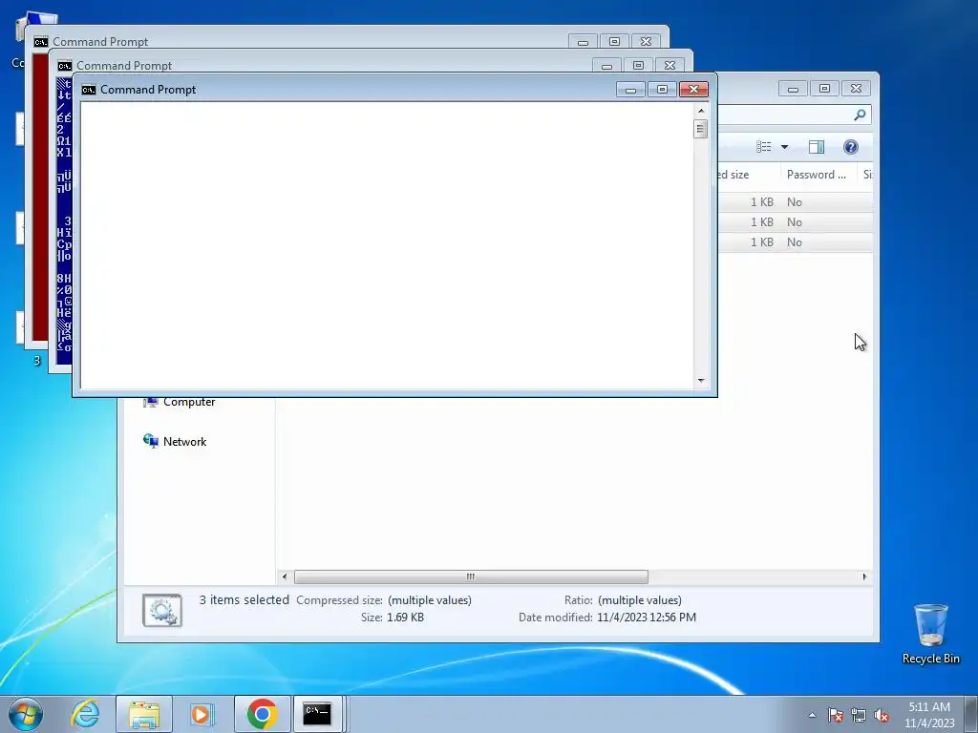Click the Change your view icon in Explorer

764,147
